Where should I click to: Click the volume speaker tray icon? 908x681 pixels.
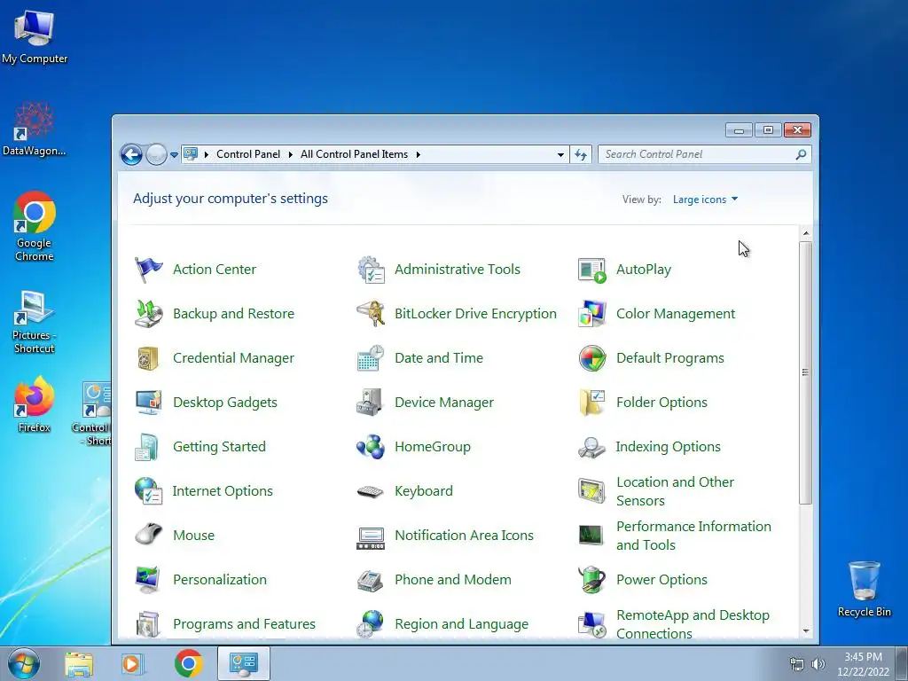pyautogui.click(x=818, y=664)
